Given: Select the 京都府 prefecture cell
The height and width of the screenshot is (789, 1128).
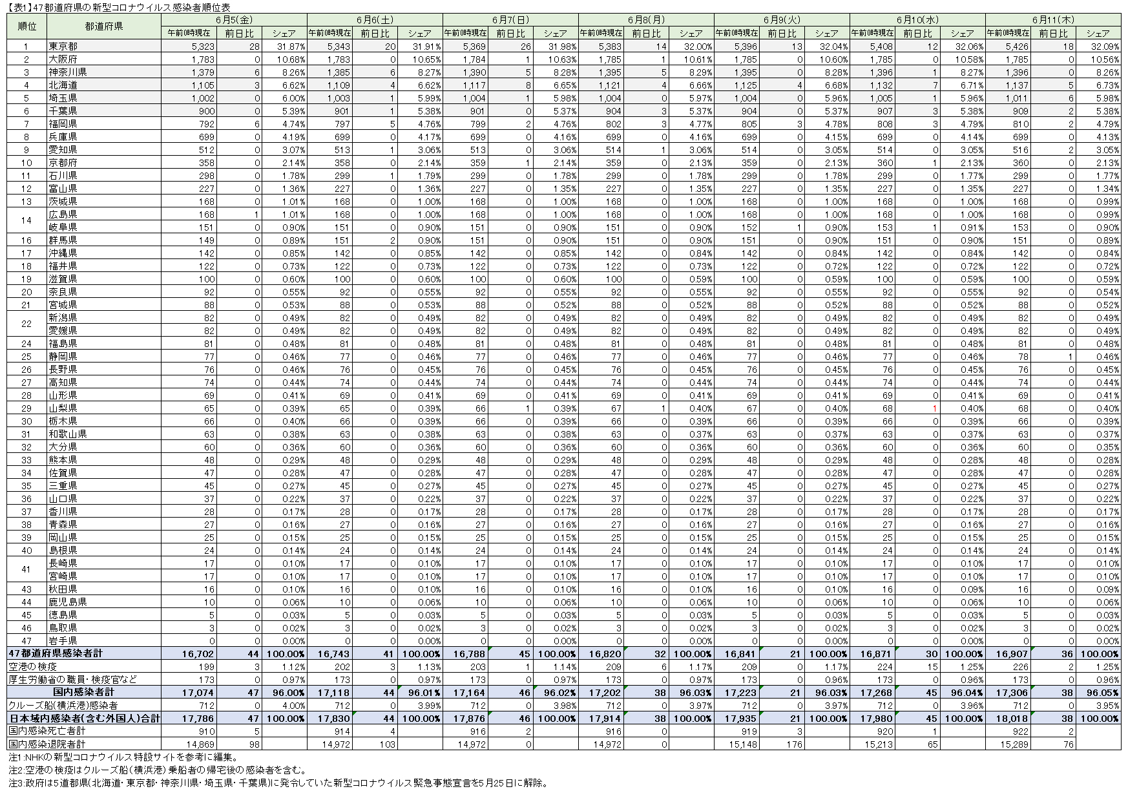Looking at the screenshot, I should coord(104,162).
